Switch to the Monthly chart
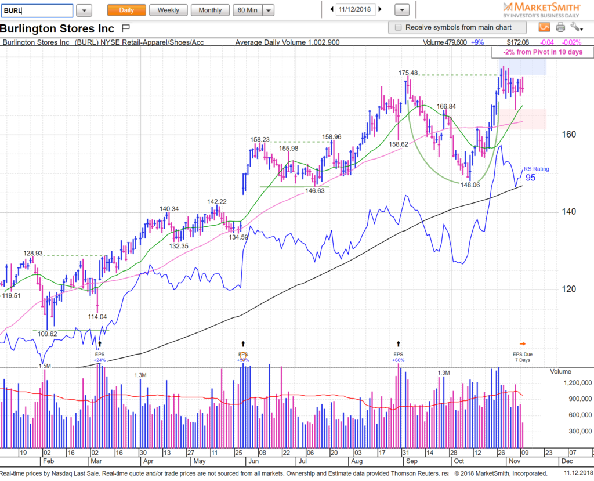Image resolution: width=594 pixels, height=481 pixels. click(x=210, y=10)
